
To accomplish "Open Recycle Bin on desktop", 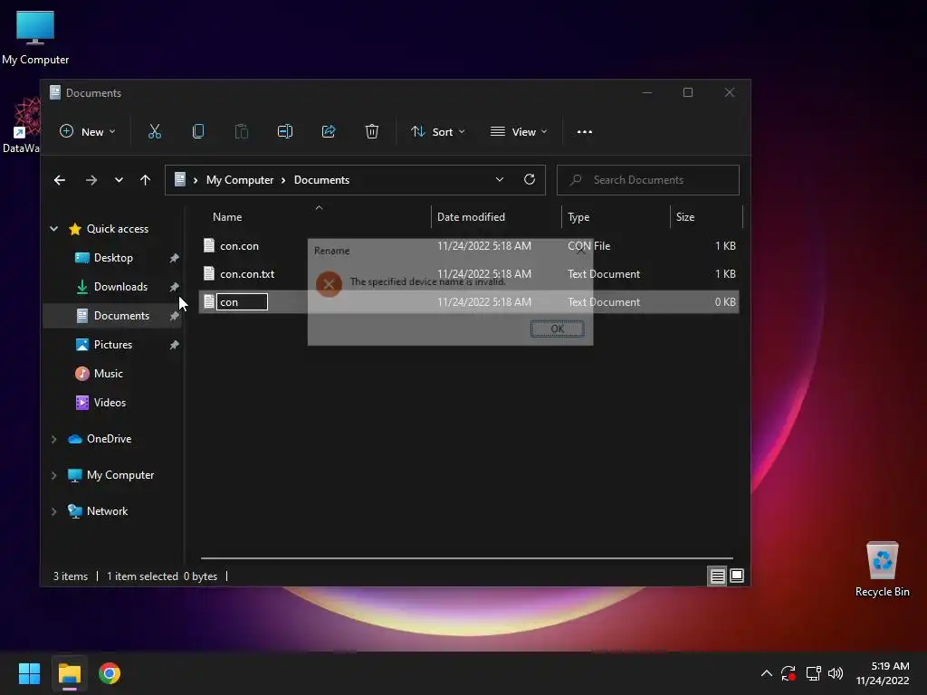I will (x=882, y=568).
